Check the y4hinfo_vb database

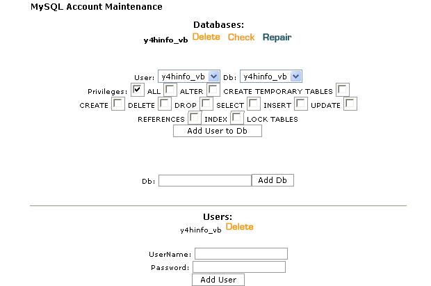241,37
